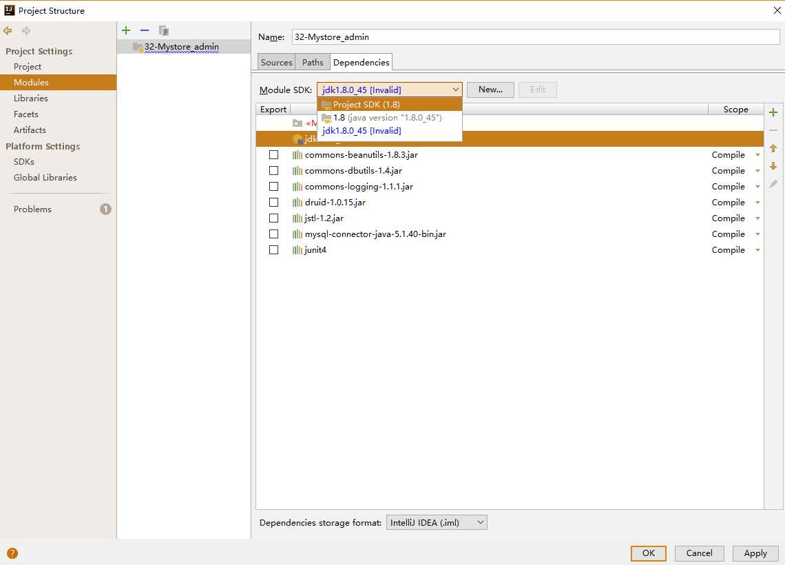The image size is (785, 565).
Task: Switch to the Paths tab
Action: pyautogui.click(x=313, y=62)
